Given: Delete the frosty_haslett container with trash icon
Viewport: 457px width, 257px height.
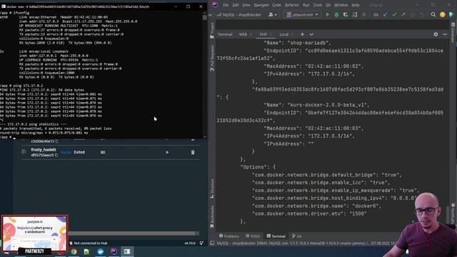Looking at the screenshot, I should click(193, 152).
